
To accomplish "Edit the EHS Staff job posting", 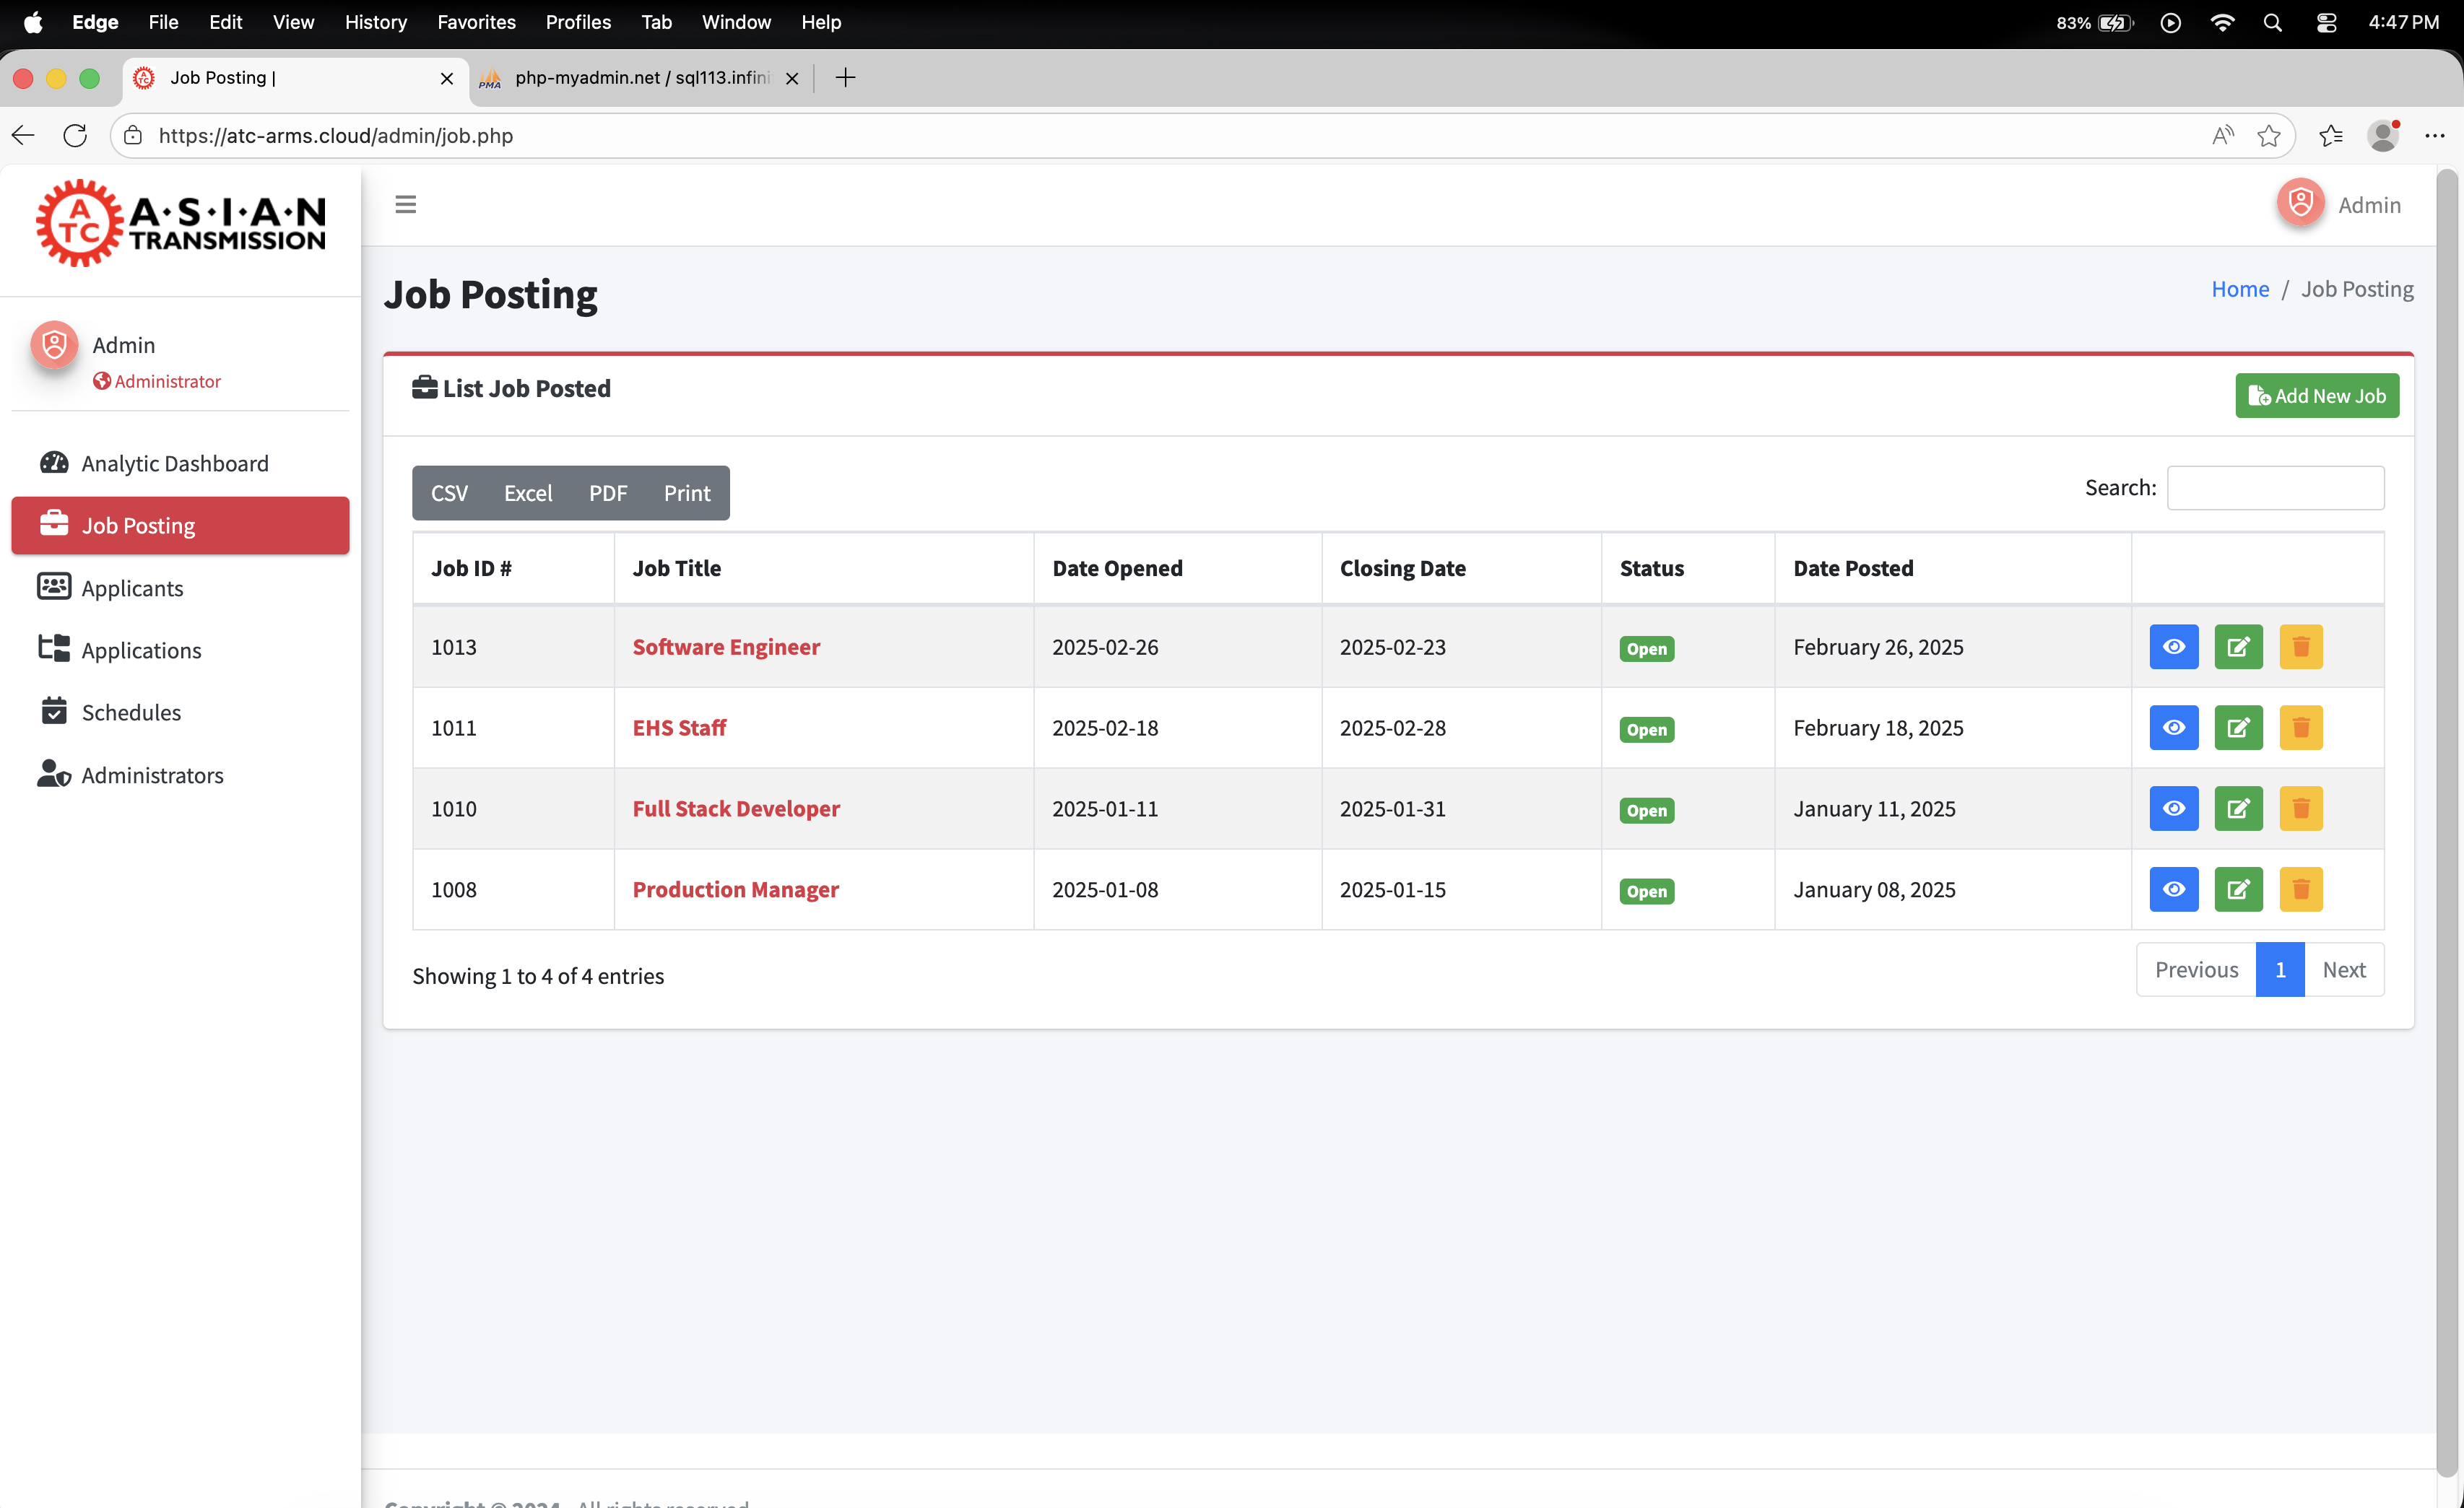I will click(x=2238, y=728).
